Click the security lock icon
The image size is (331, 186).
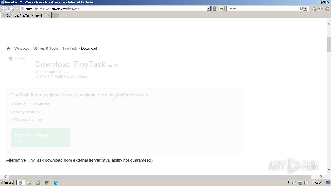click(214, 9)
